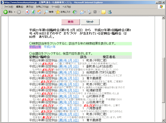The height and width of the screenshot is (123, 166).
Task: Open 第1号 3月3日 link for 副町長(山村吉由君)
Action: point(69,66)
